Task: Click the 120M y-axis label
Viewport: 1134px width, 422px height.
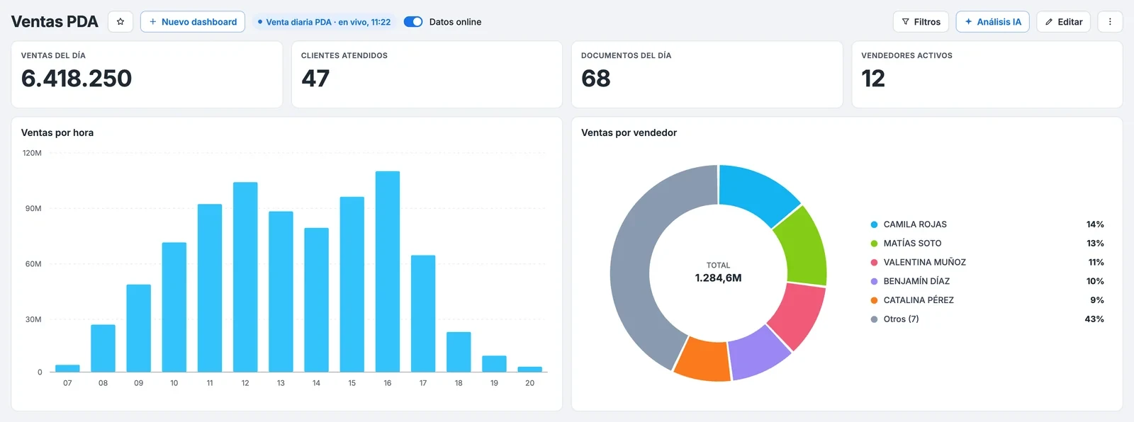Action: pyautogui.click(x=32, y=153)
